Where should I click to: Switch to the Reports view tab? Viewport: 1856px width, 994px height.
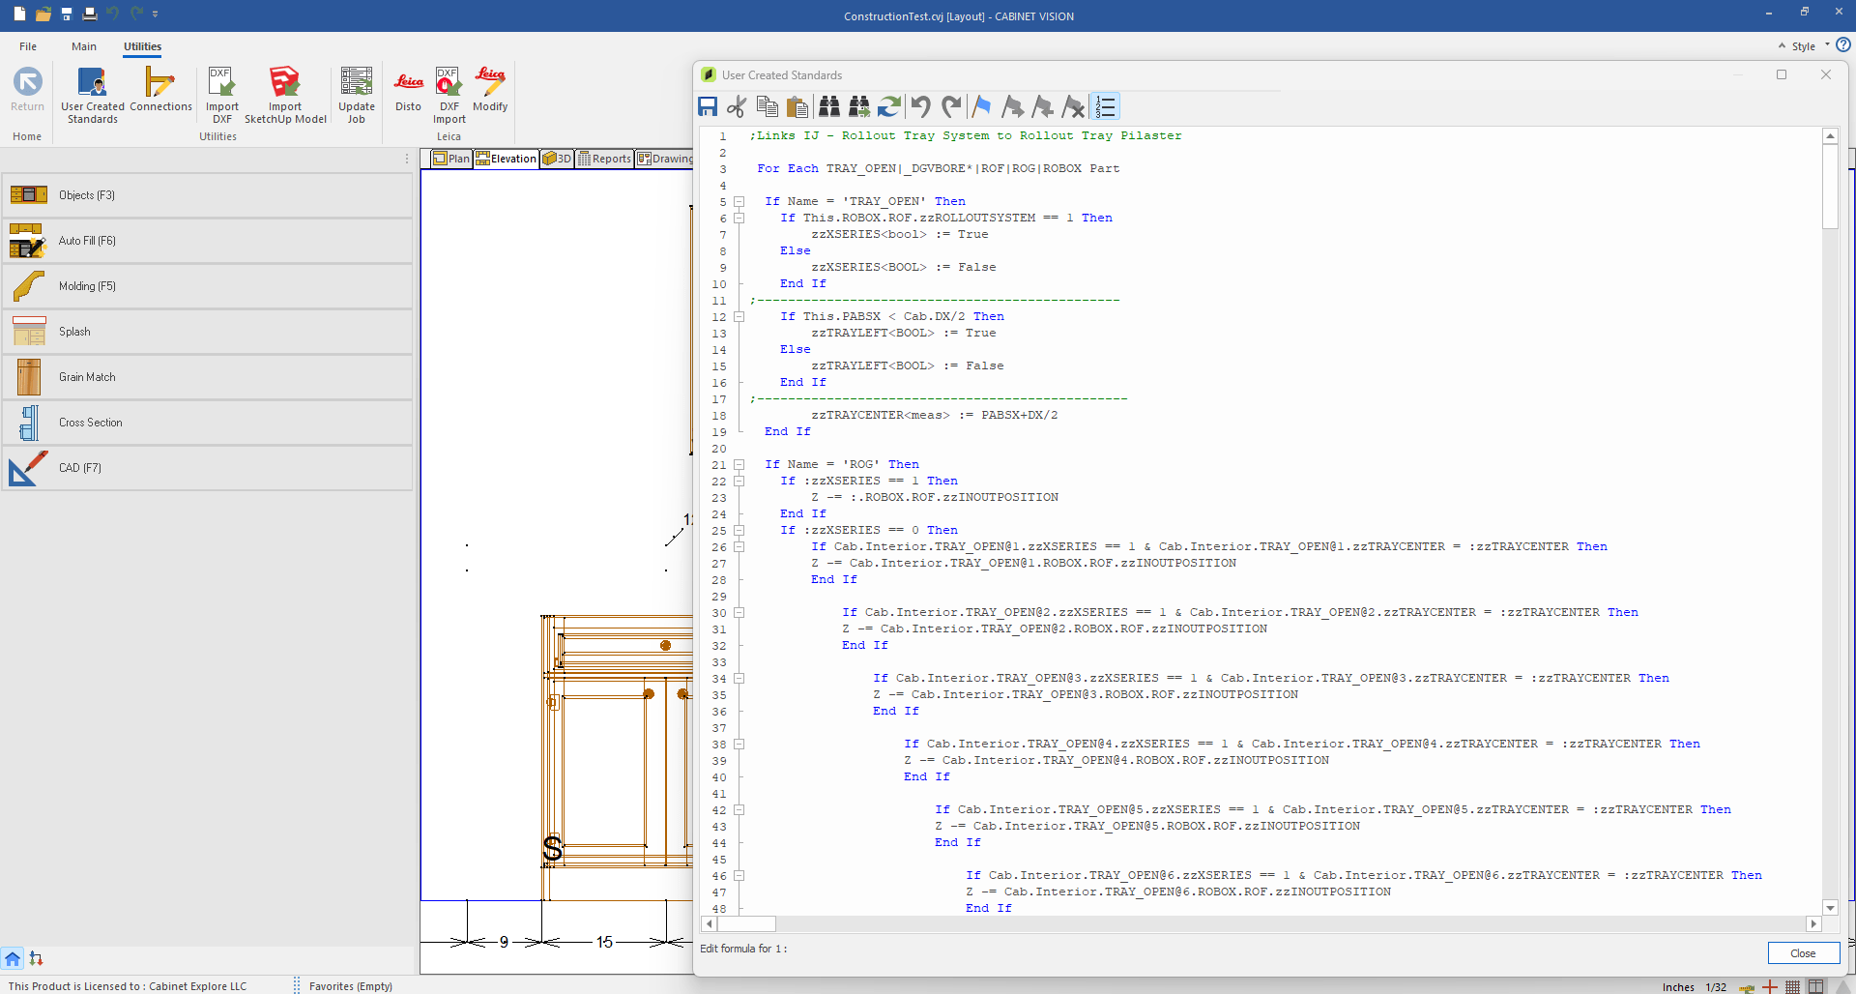coord(604,159)
